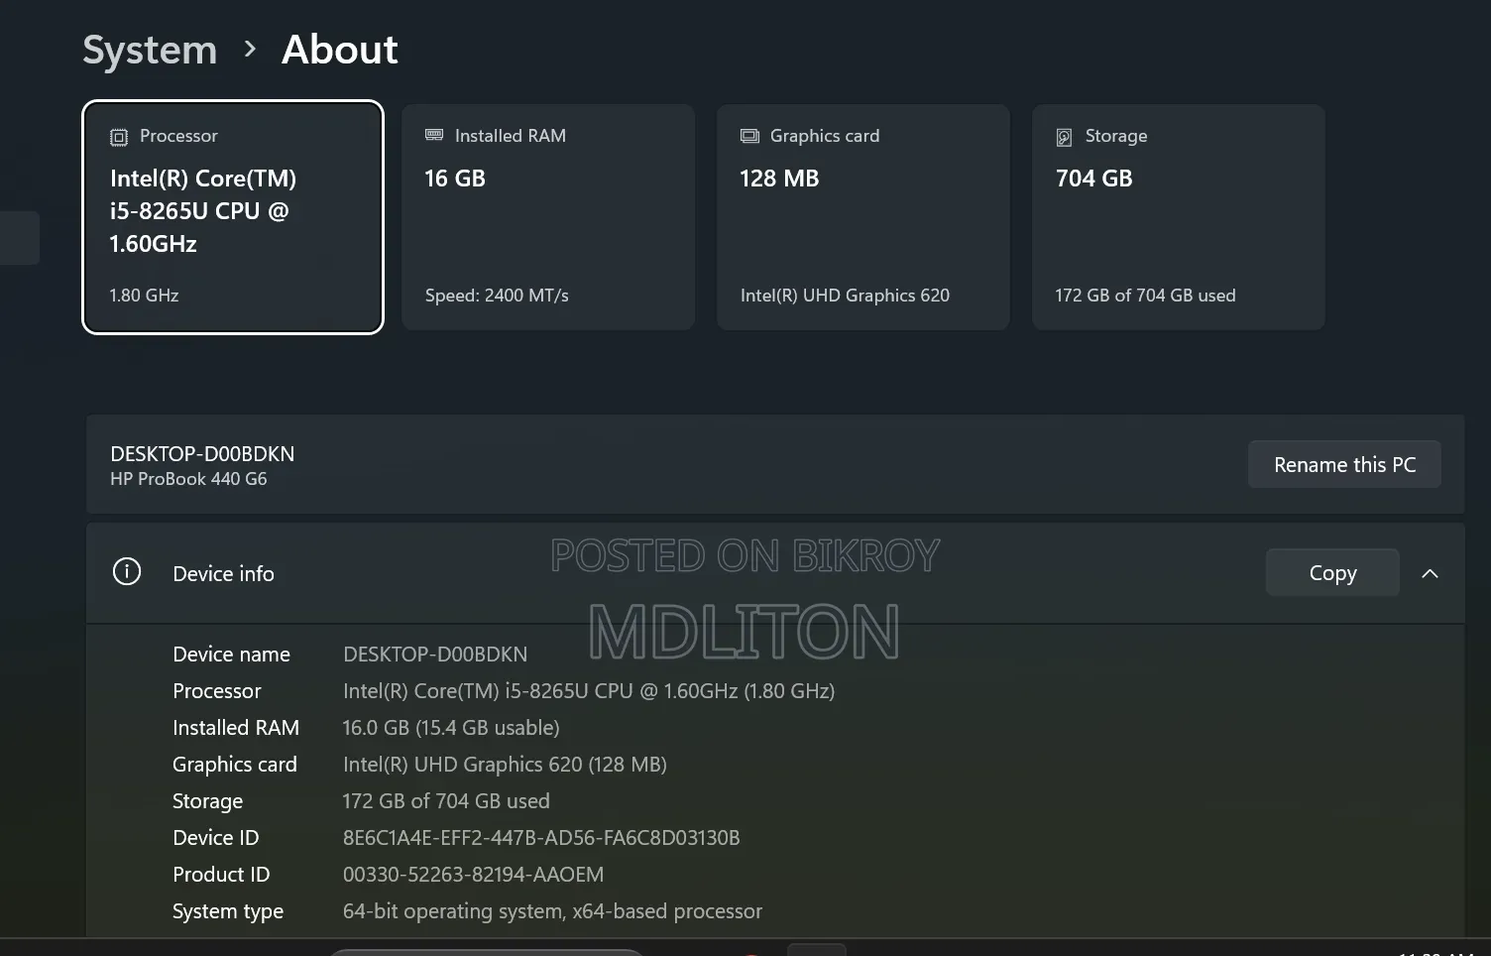
Task: Click the Installed RAM row label in Device info
Action: coord(236,728)
